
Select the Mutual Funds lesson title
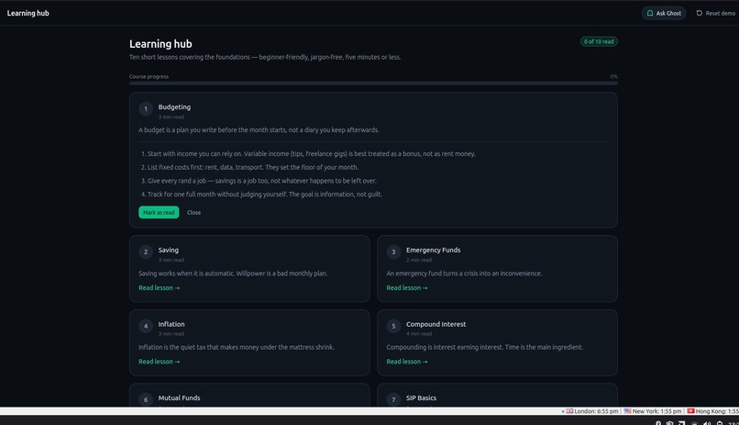click(x=179, y=397)
